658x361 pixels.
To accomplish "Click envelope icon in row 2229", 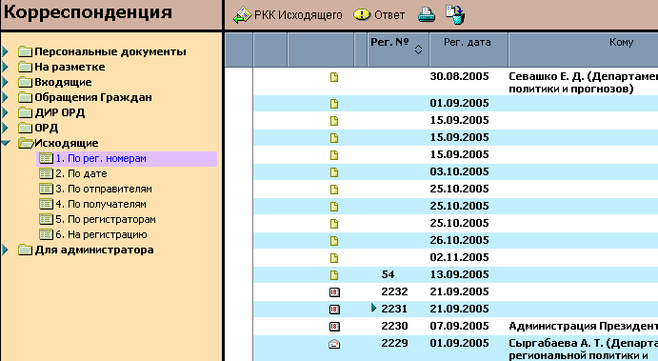I will point(334,344).
